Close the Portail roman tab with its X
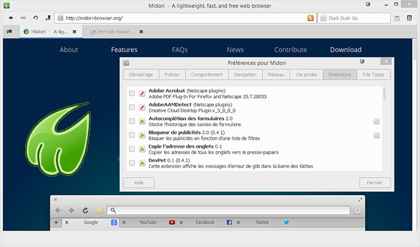420x247 pixels. click(x=141, y=31)
